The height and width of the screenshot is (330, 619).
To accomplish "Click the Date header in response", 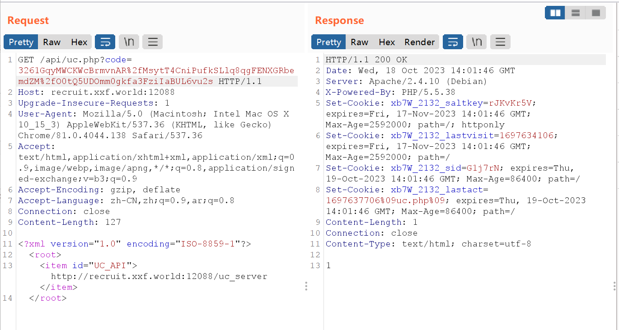I will (x=420, y=70).
